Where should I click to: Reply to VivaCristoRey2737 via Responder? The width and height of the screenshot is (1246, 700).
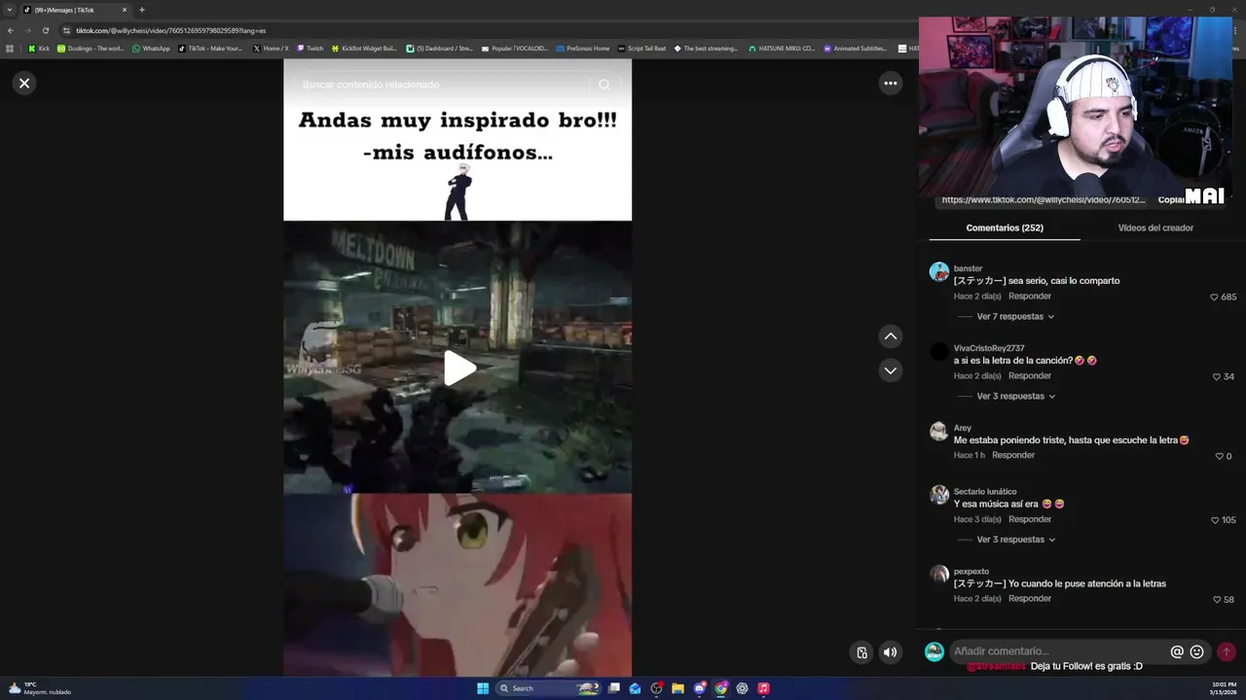(x=1030, y=375)
